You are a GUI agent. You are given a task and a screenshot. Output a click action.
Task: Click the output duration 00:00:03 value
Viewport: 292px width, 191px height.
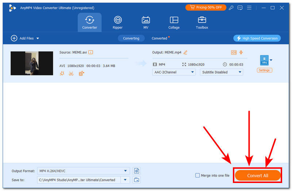236,65
